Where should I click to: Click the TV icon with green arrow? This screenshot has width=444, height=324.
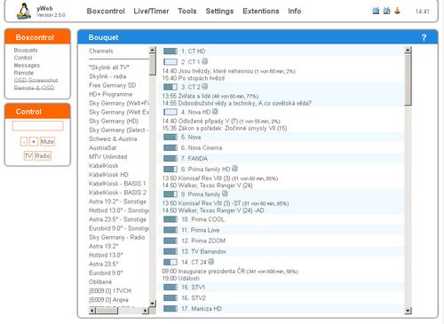(386, 11)
